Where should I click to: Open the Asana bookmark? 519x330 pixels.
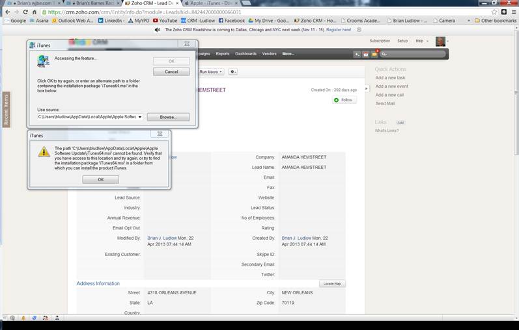click(39, 21)
